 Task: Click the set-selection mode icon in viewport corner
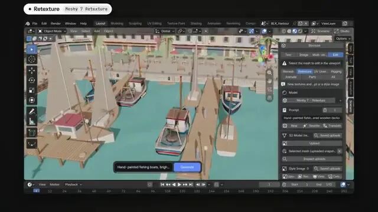point(29,38)
